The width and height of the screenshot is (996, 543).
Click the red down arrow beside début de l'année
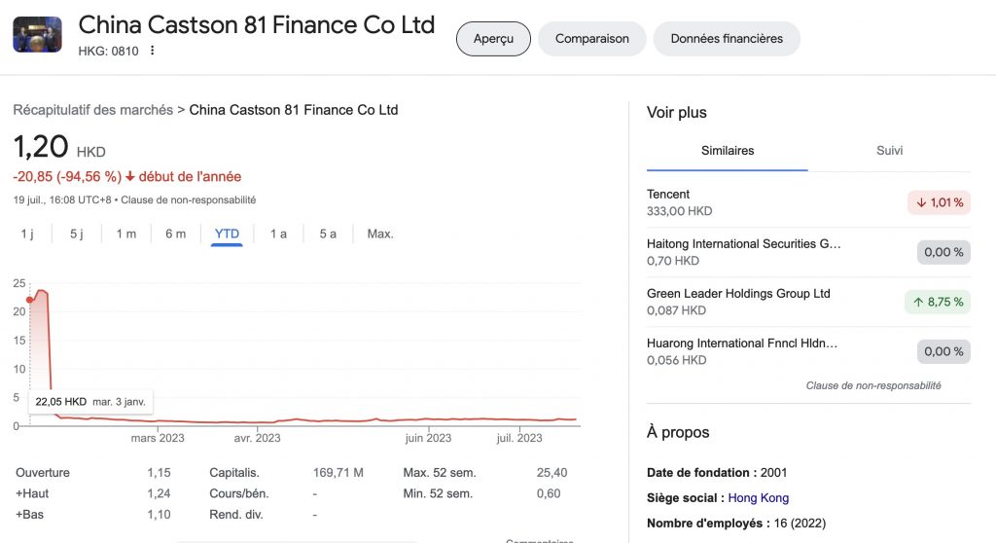click(x=129, y=177)
